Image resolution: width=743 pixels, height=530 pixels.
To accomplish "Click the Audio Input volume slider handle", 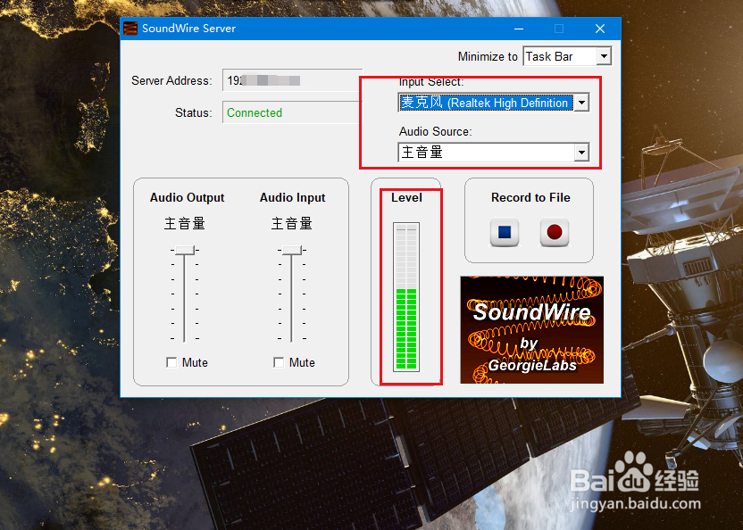I will click(292, 250).
